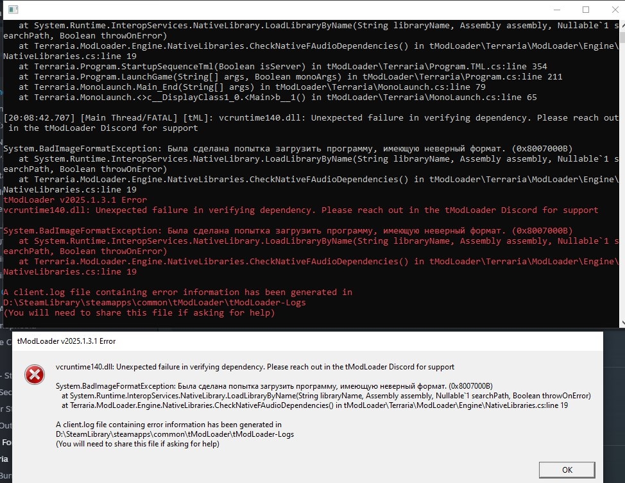Click the 'tModLoader v2025.1.3.1 Error' dialog title

[x=66, y=341]
